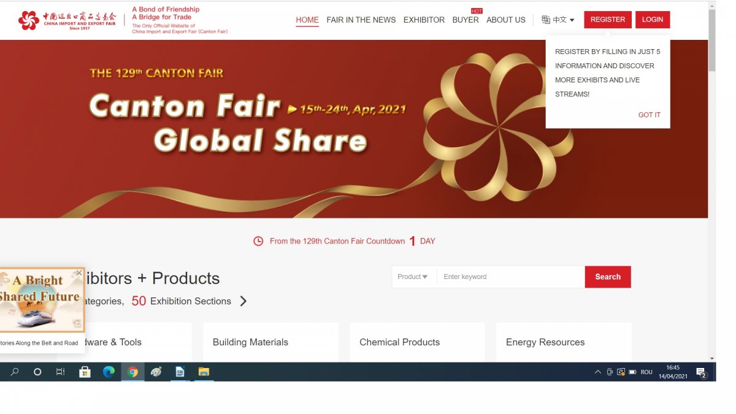Click the 129th Canton Fair banner
The image size is (736, 414).
pyautogui.click(x=354, y=129)
